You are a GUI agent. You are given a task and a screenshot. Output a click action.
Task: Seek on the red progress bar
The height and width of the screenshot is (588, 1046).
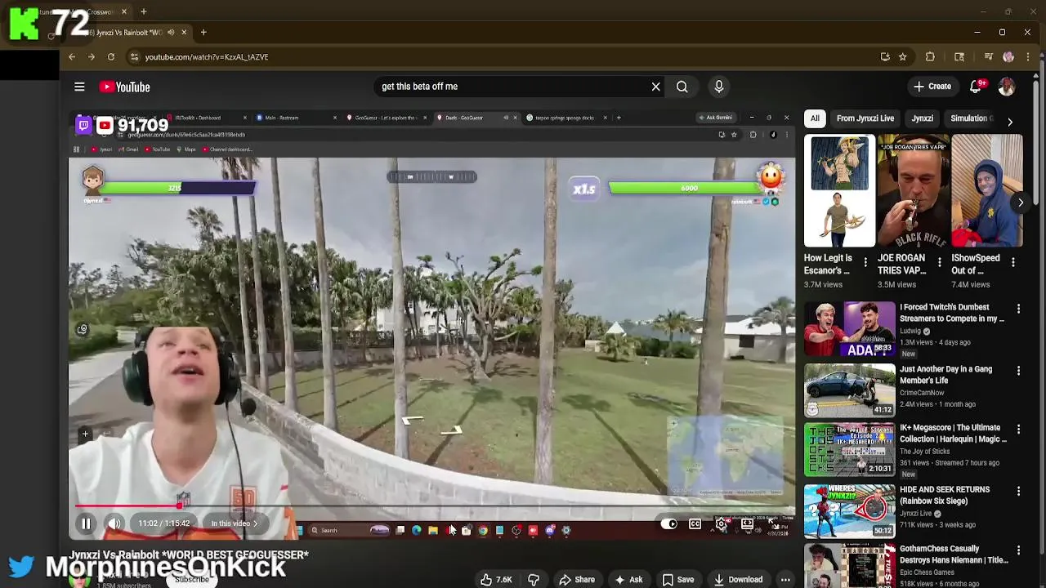click(x=431, y=508)
